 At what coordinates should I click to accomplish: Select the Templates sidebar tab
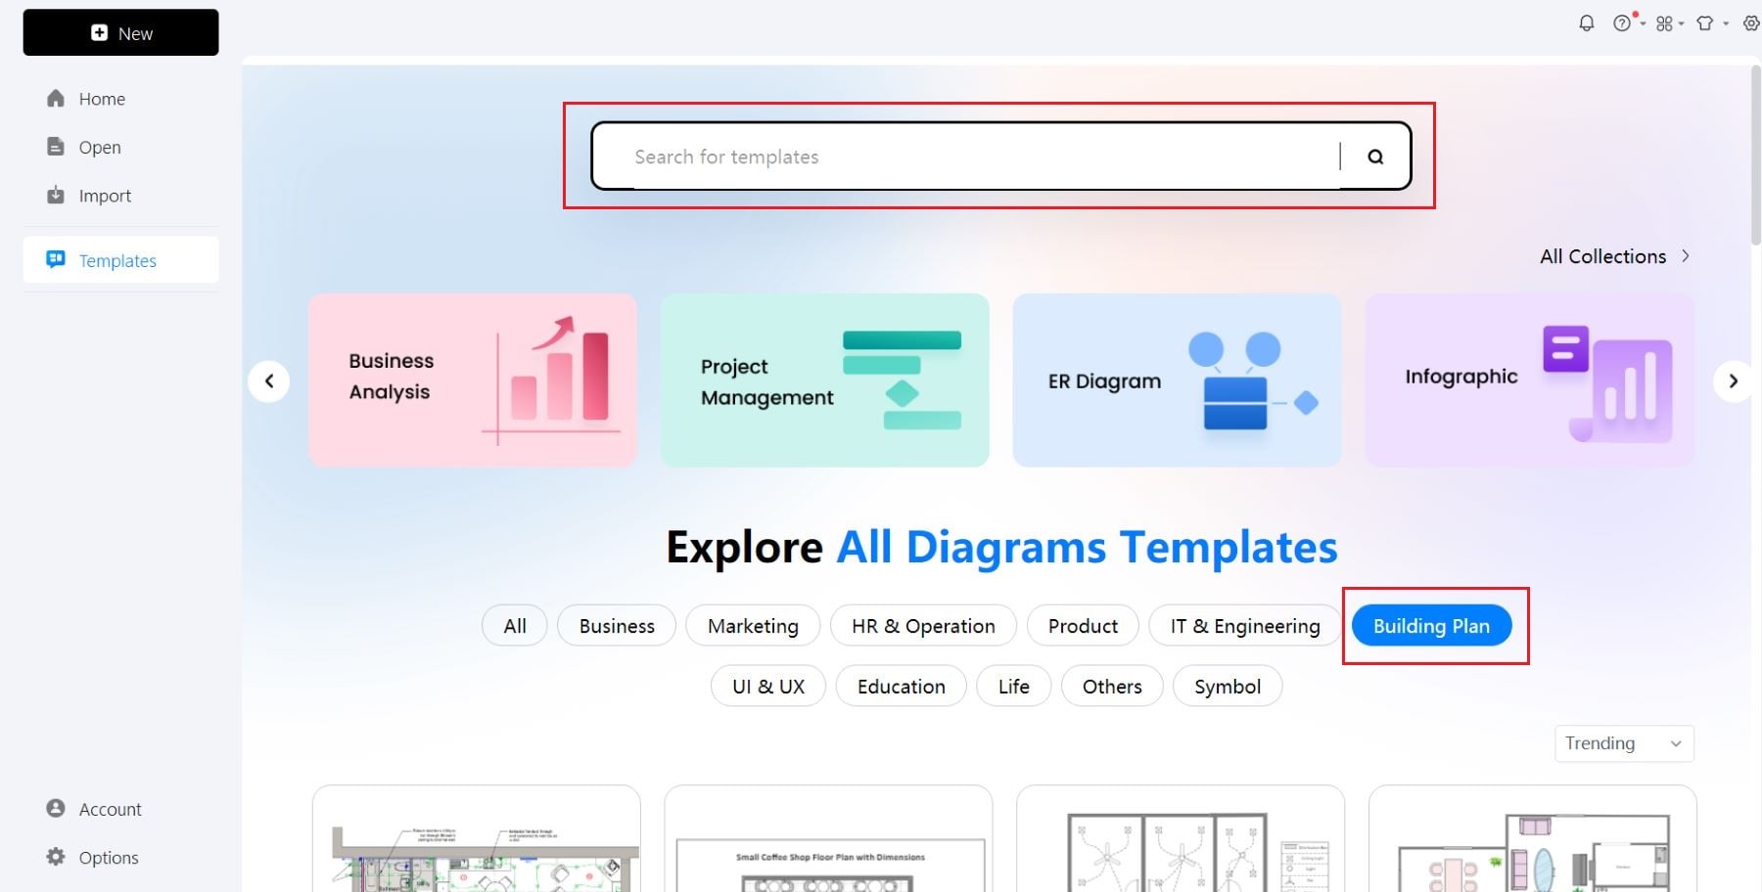(120, 260)
